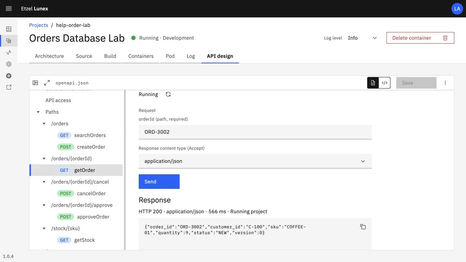This screenshot has width=466, height=262.
Task: Switch to source code view
Action: tap(384, 83)
